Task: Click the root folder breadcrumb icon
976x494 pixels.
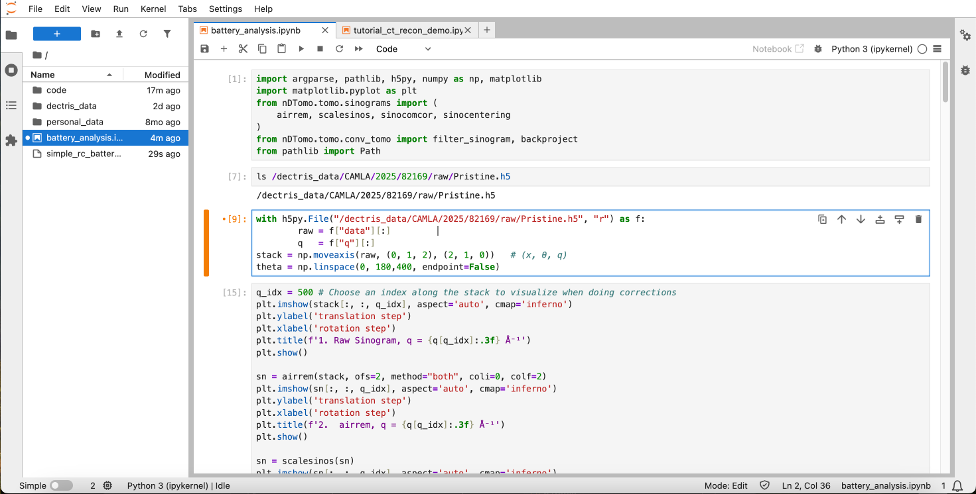Action: [x=36, y=55]
